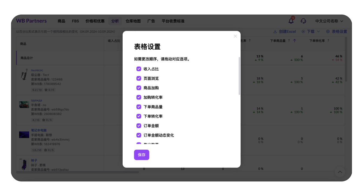The width and height of the screenshot is (363, 196).
Task: Click the одежда product thumbnail
Action: (x=24, y=105)
